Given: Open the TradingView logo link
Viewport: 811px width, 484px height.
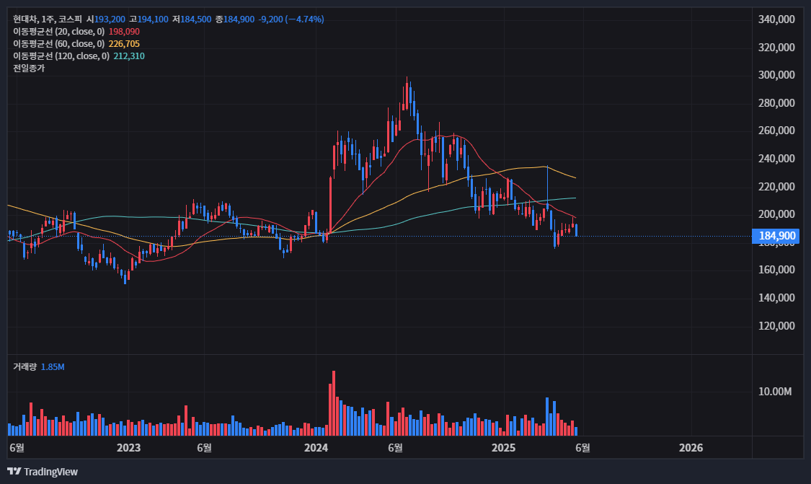Looking at the screenshot, I should (x=43, y=472).
